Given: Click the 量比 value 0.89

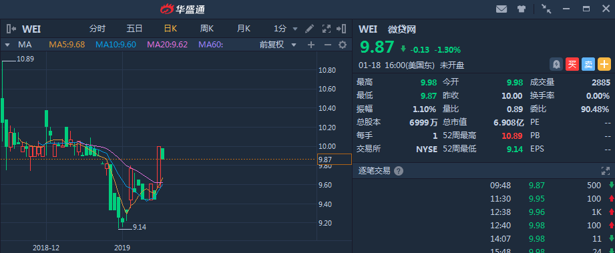Looking at the screenshot, I should tap(515, 109).
